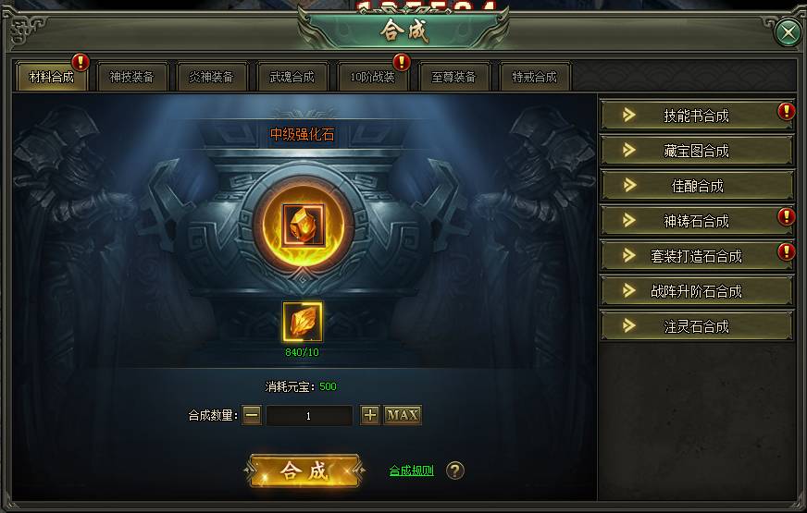Click the plus icon to increase quantity

[370, 415]
